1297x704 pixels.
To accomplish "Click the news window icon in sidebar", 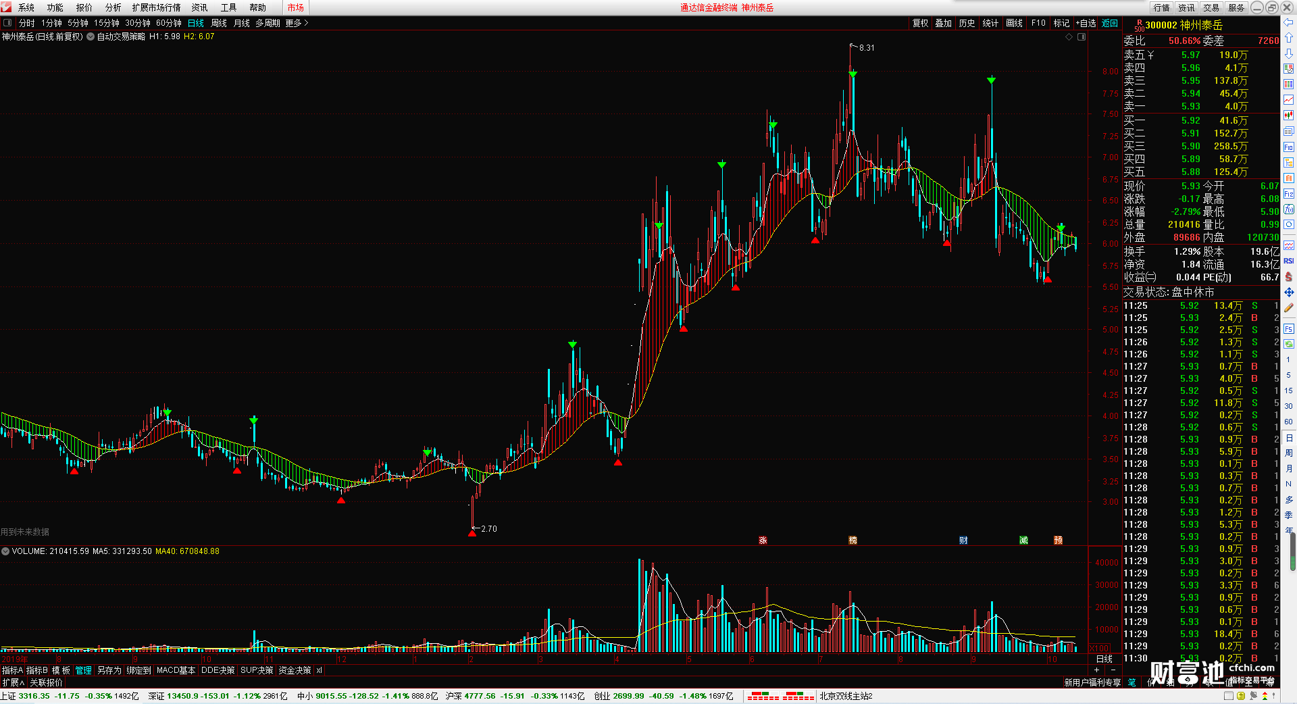I will point(1289,130).
